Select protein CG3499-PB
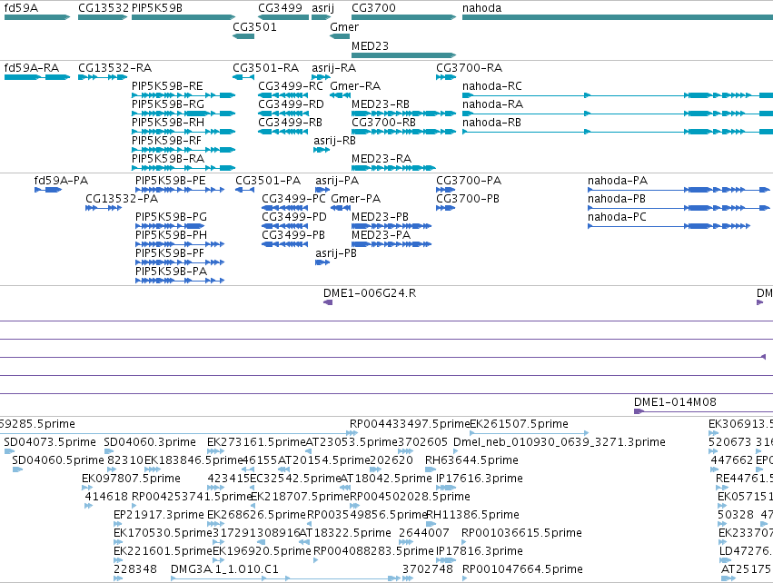 click(293, 235)
